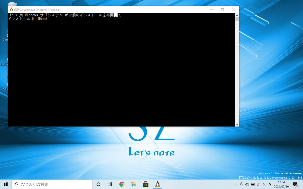Click the console scrollbar up arrow
This screenshot has height=189, width=303.
(x=237, y=15)
